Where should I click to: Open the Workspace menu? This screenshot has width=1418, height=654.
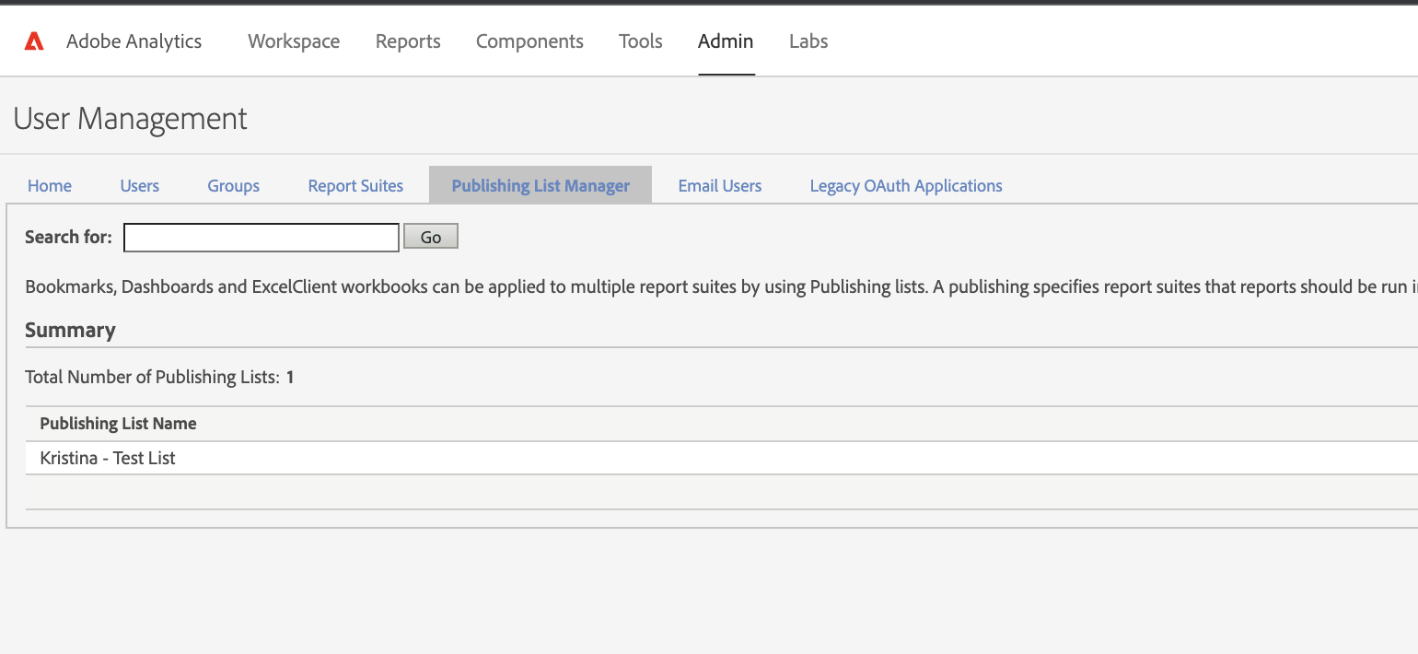point(294,41)
